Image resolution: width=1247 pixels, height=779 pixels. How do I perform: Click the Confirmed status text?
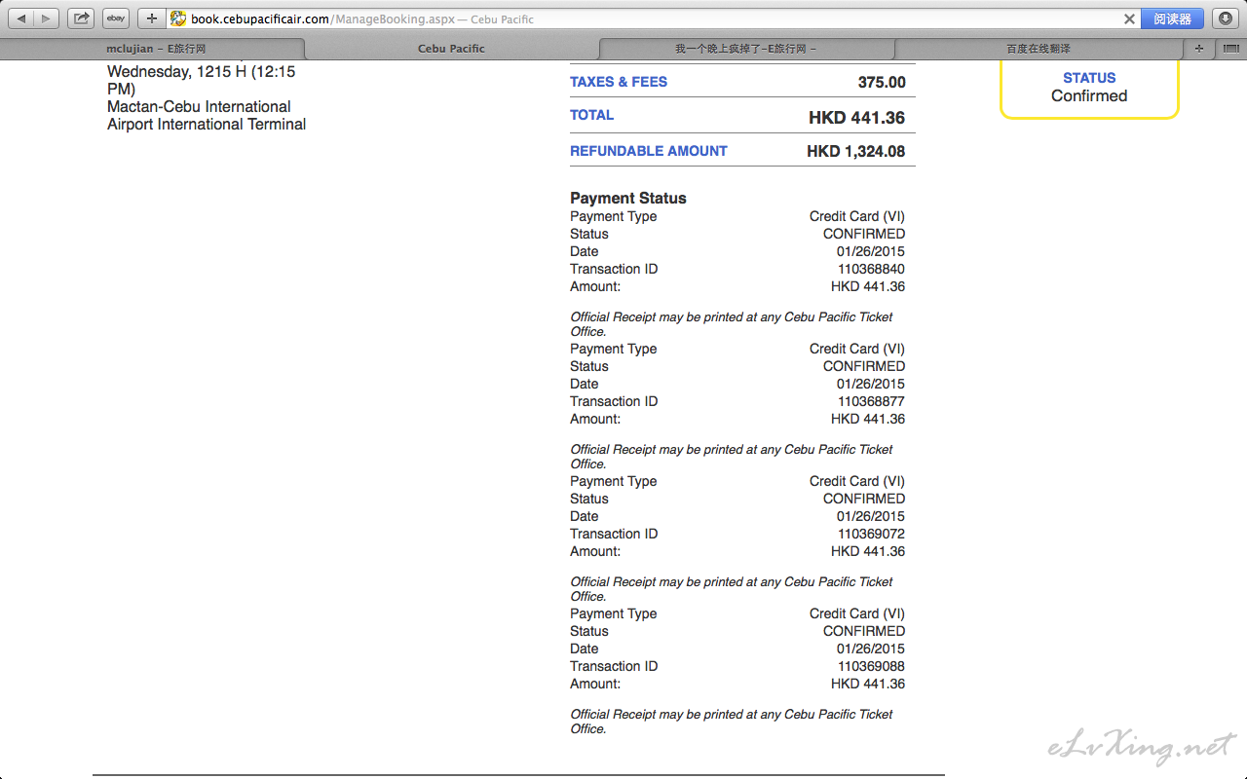(1089, 95)
